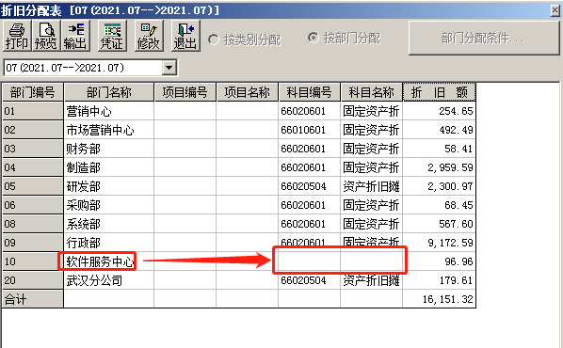Image resolution: width=563 pixels, height=348 pixels.
Task: Click the 输出 export icon
Action: pyautogui.click(x=75, y=36)
